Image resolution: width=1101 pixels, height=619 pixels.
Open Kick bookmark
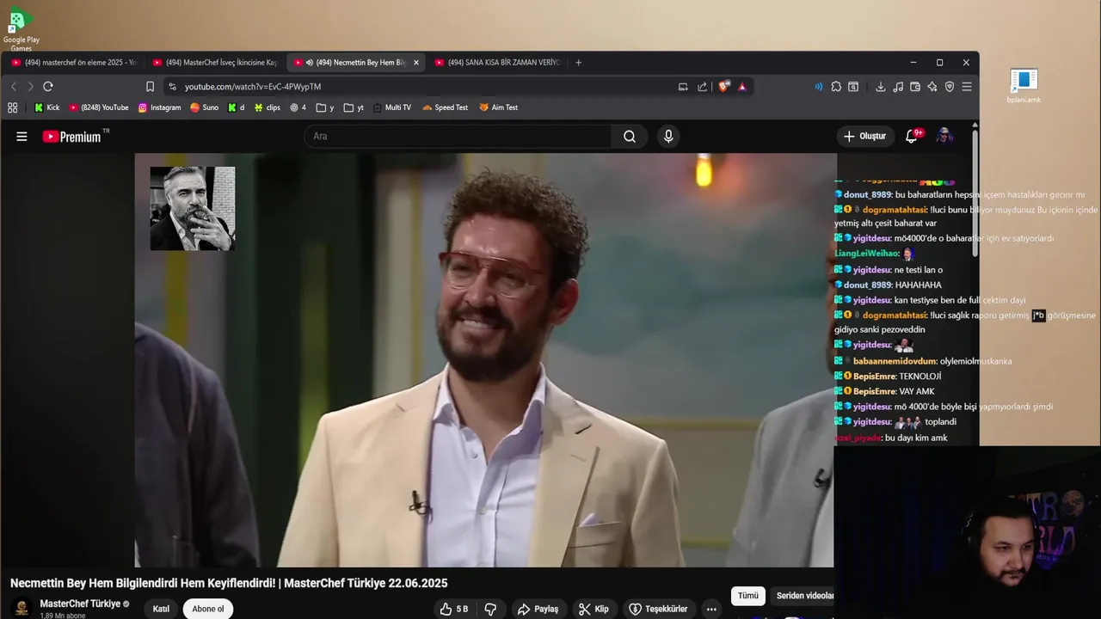[46, 107]
